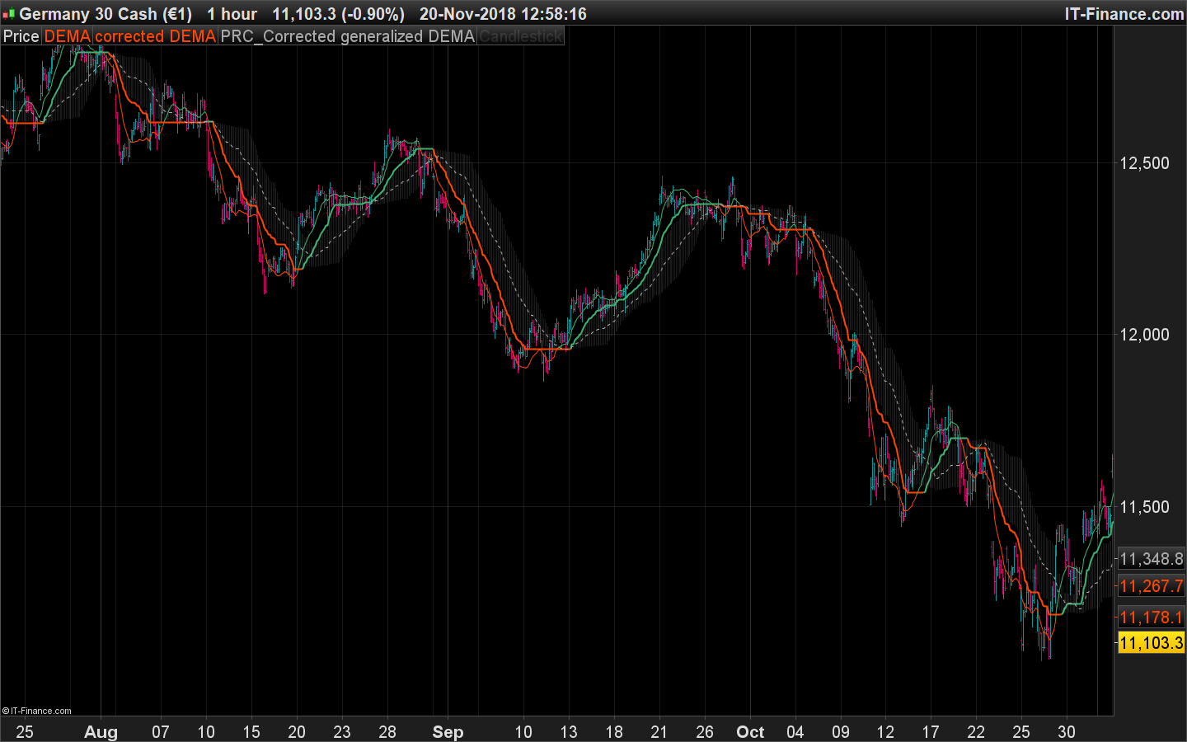The height and width of the screenshot is (742, 1187).
Task: Click the grey 11,348.8 price tag
Action: pyautogui.click(x=1152, y=559)
